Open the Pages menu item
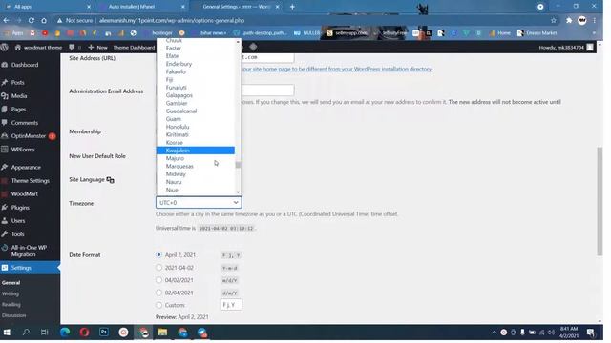This screenshot has width=611, height=343. click(x=18, y=110)
